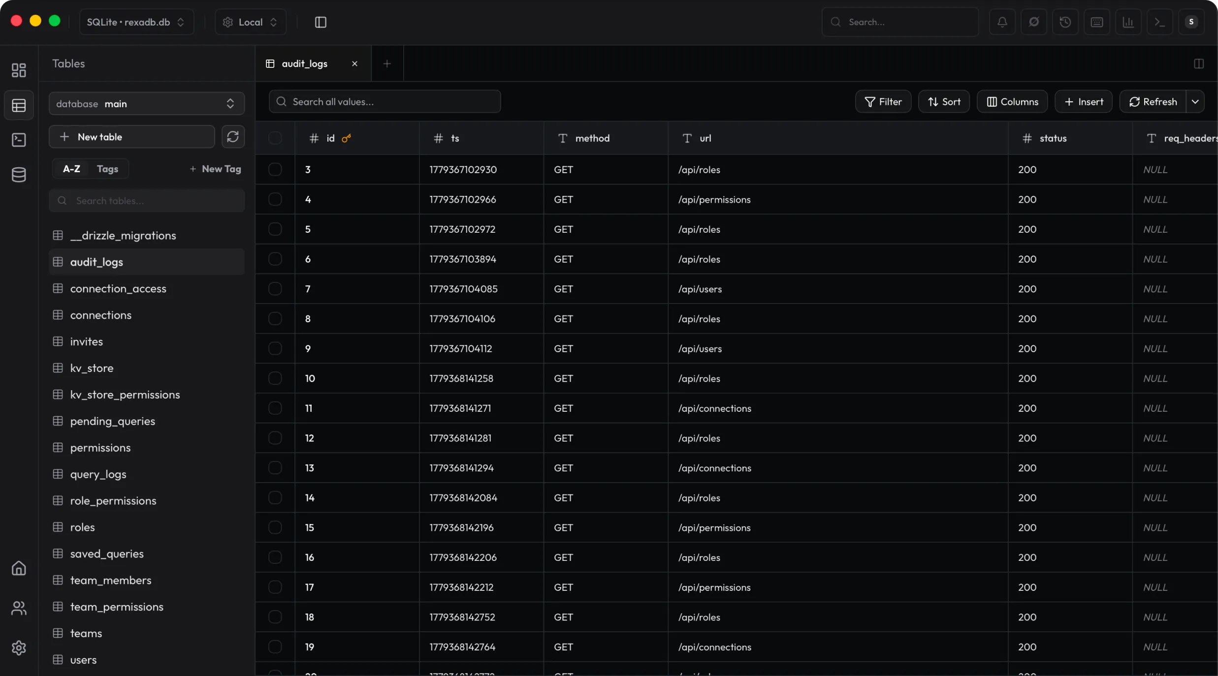This screenshot has height=676, width=1218.
Task: Click the global Search field
Action: (900, 22)
